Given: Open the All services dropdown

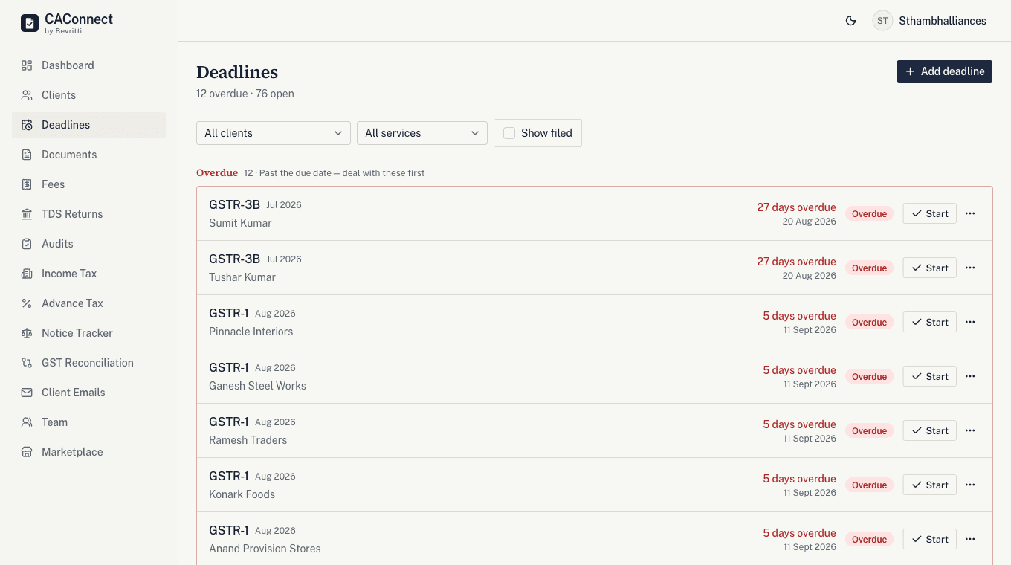Looking at the screenshot, I should 422,133.
